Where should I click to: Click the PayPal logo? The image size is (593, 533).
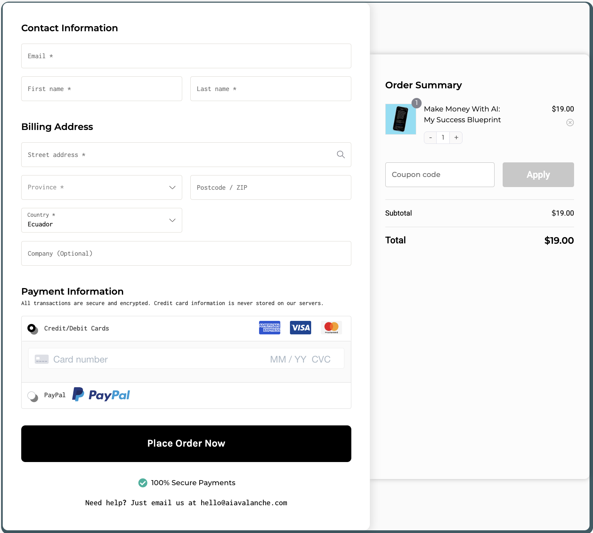coord(101,395)
